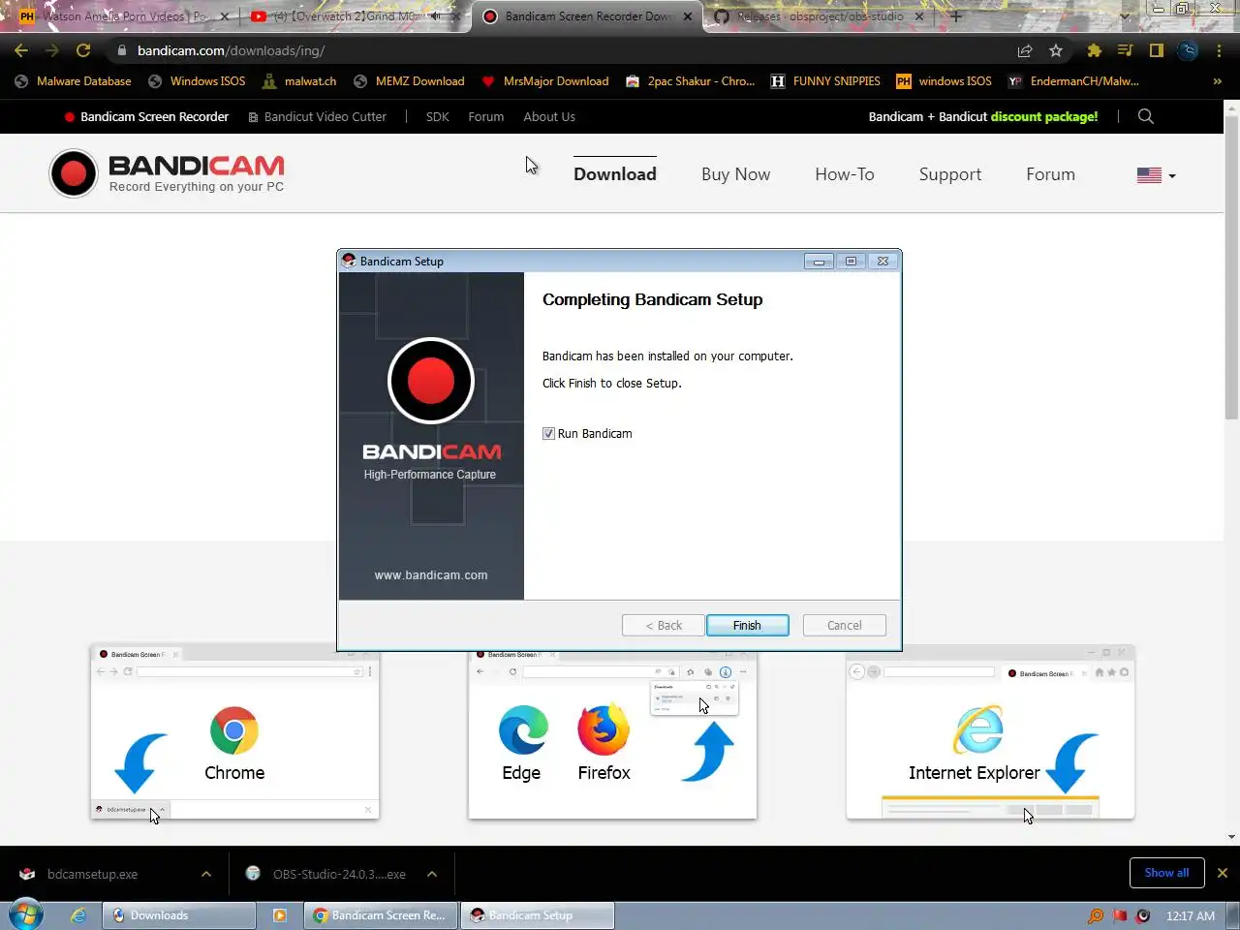Open the Download menu item
Viewport: 1240px width, 930px height.
click(x=615, y=174)
